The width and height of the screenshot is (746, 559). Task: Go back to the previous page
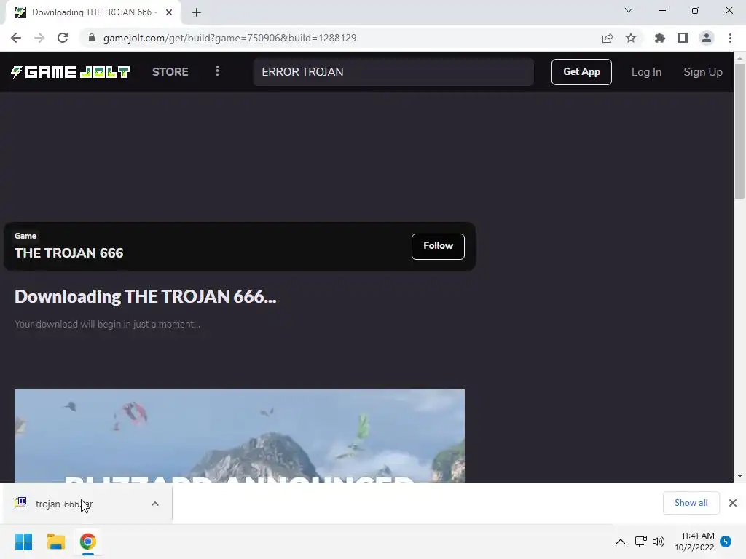[x=16, y=38]
